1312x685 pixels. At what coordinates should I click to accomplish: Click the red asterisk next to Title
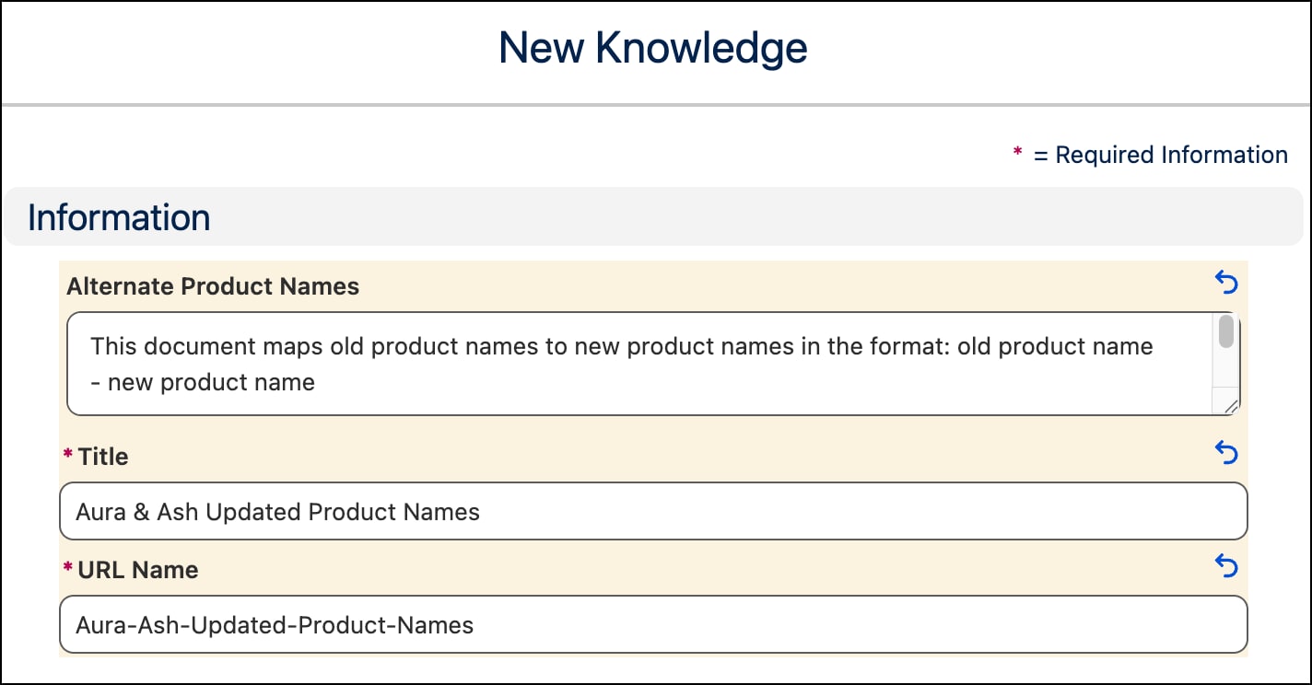pos(67,456)
